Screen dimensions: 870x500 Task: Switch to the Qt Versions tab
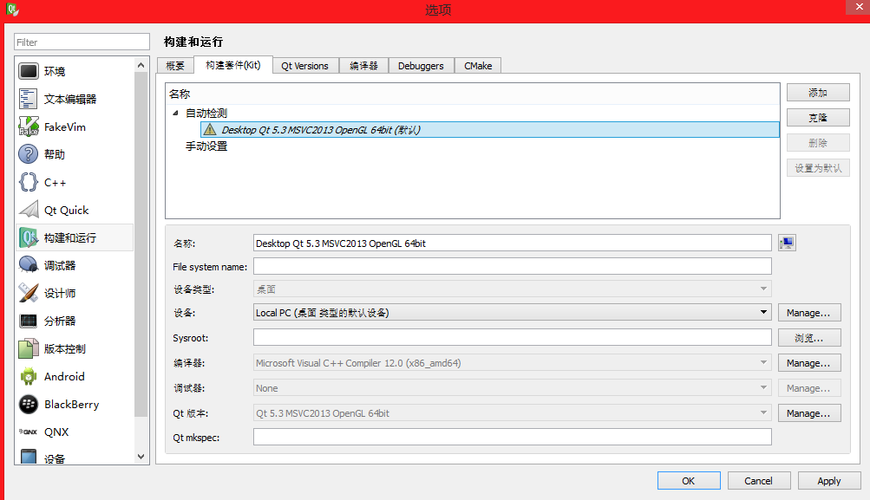point(304,66)
